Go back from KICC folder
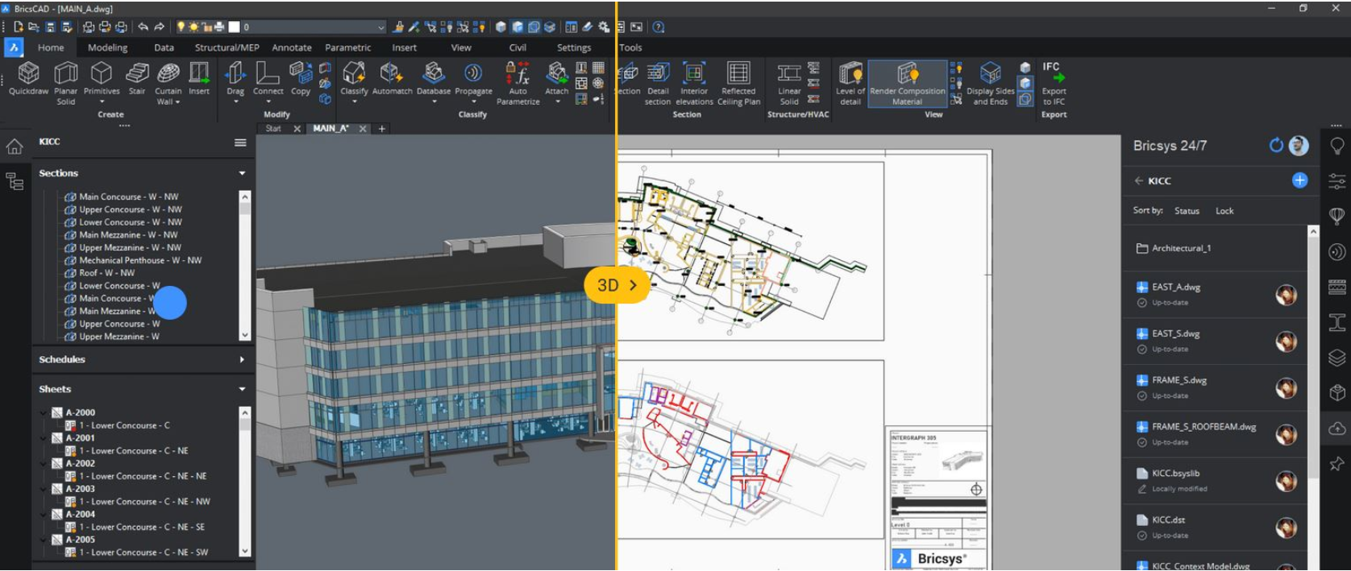1351x571 pixels. 1138,181
